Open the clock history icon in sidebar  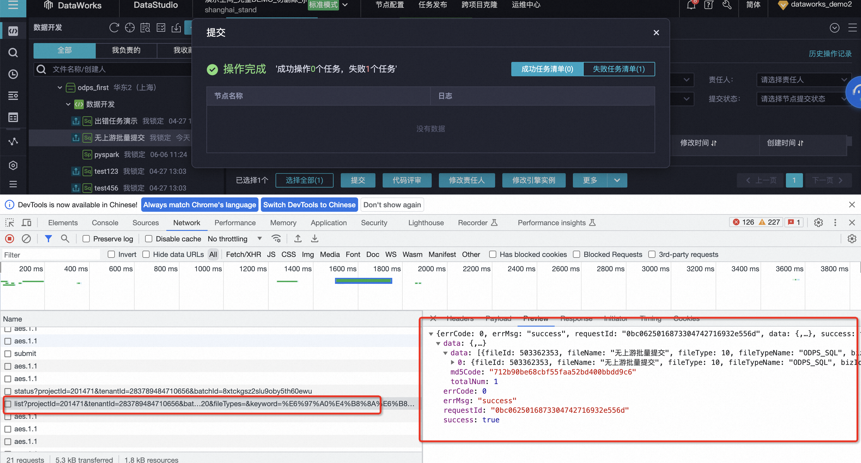13,74
